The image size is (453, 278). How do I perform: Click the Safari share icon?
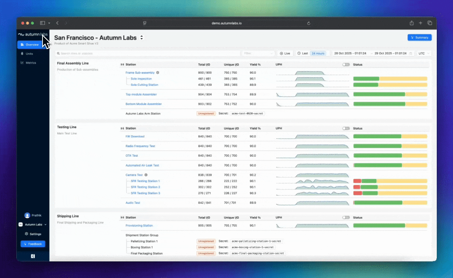tap(412, 23)
